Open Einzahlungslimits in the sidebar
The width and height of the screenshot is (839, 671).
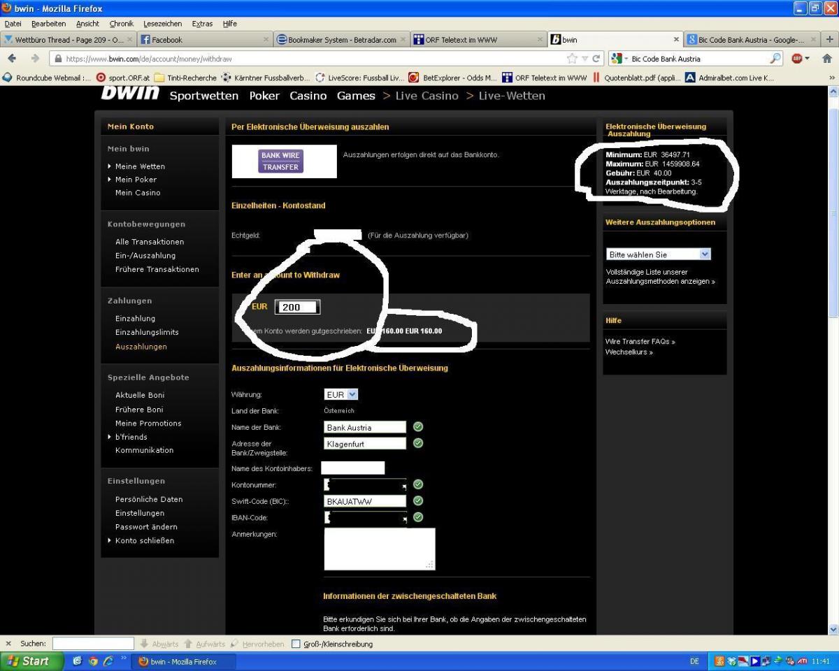147,332
